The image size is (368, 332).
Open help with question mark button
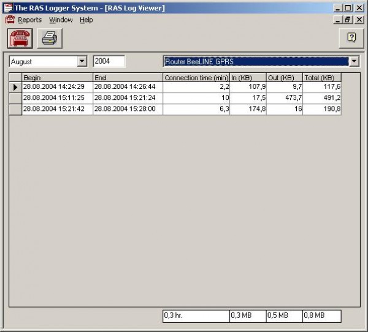pos(351,37)
